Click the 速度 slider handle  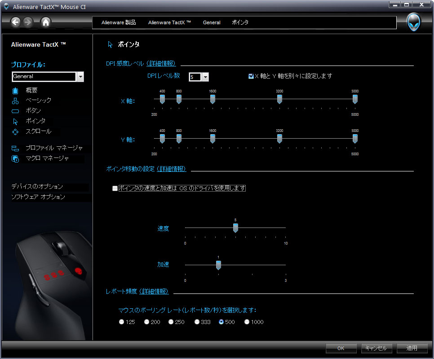click(235, 228)
